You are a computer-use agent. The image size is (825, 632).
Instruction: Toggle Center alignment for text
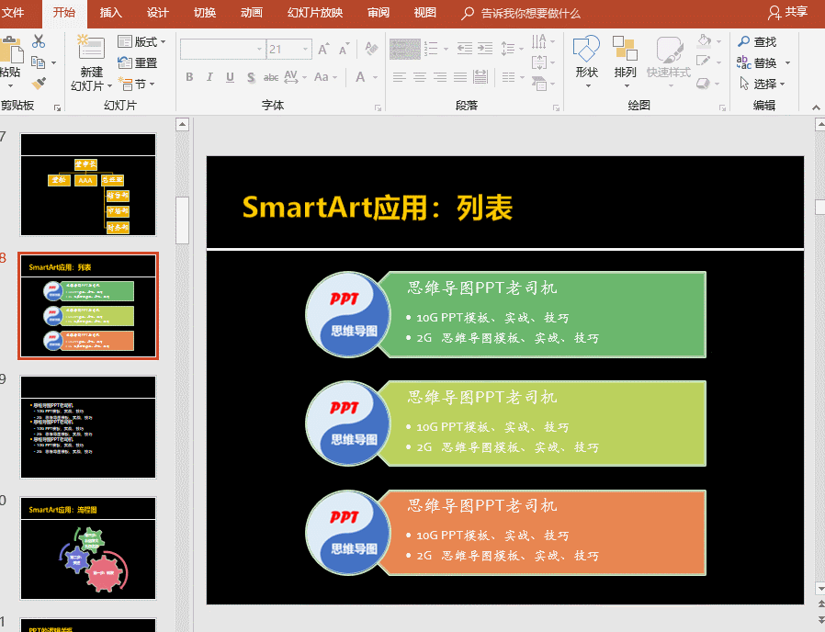pyautogui.click(x=419, y=77)
